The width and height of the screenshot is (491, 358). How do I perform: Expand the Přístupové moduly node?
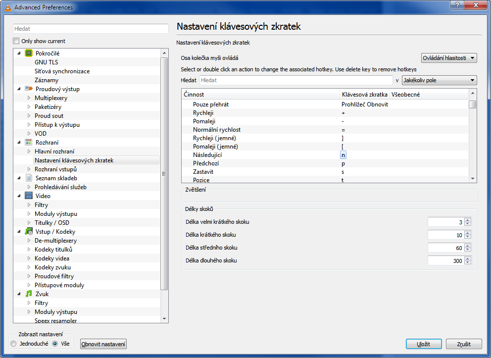(x=29, y=285)
